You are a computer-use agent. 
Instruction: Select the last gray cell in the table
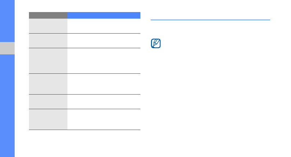(48, 119)
